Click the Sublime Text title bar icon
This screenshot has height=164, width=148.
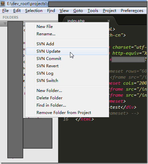point(3,3)
